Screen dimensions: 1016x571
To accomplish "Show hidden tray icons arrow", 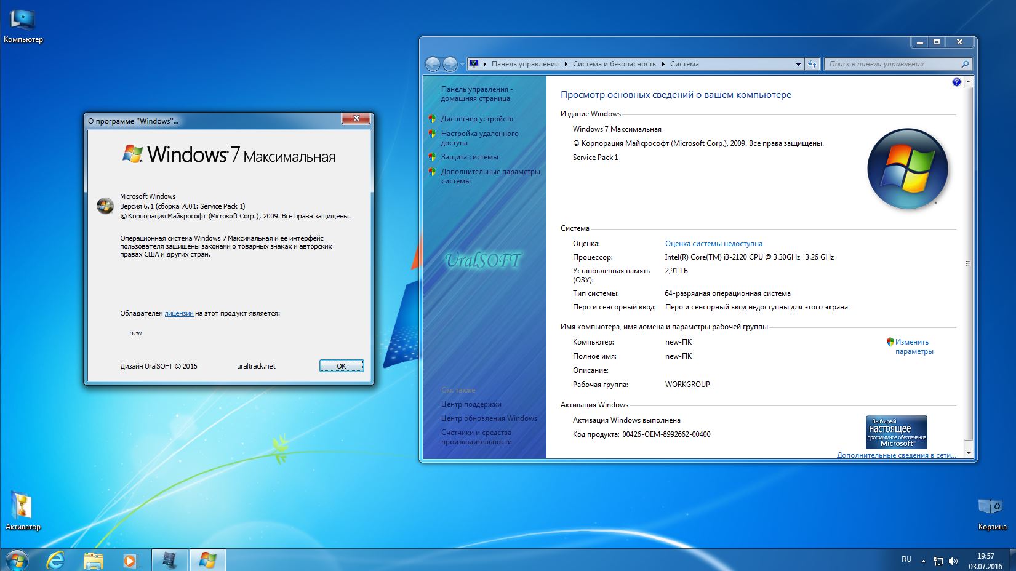I will [x=923, y=561].
